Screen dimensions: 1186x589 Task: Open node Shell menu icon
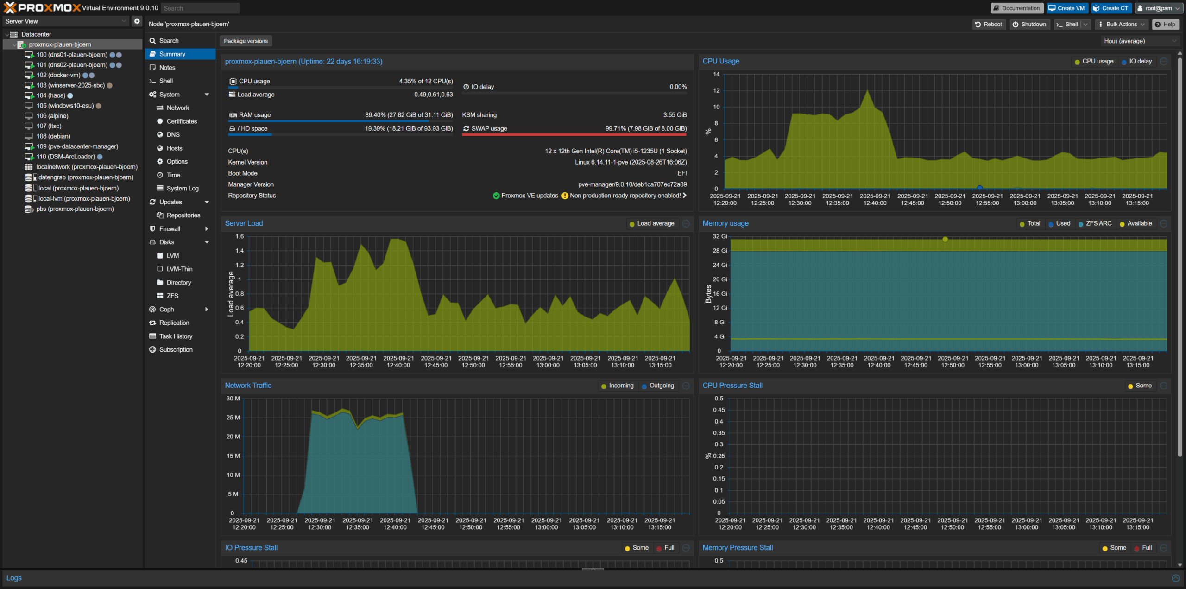click(152, 81)
